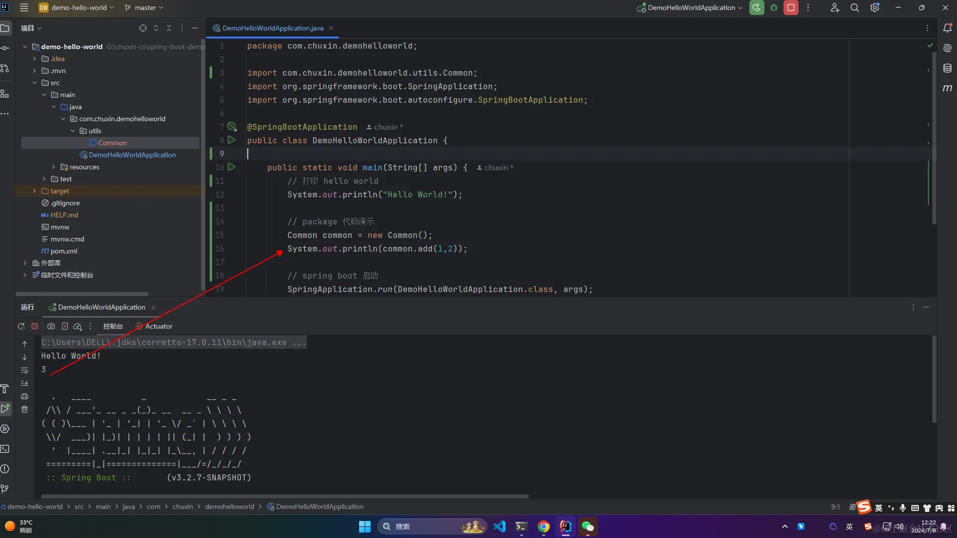The height and width of the screenshot is (538, 957).
Task: Open the project view dropdown labeled 项目
Action: click(x=31, y=28)
